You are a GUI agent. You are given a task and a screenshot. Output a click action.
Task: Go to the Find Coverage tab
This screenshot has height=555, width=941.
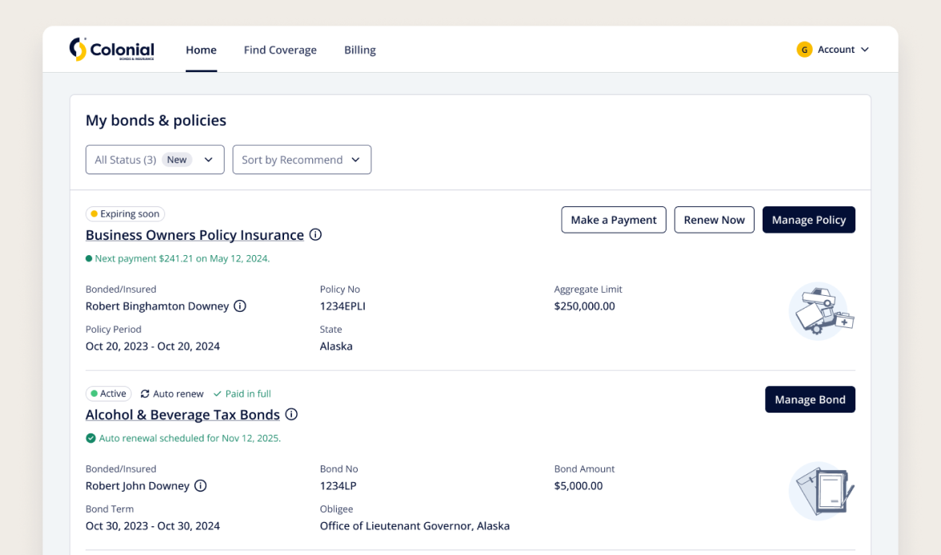coord(280,50)
